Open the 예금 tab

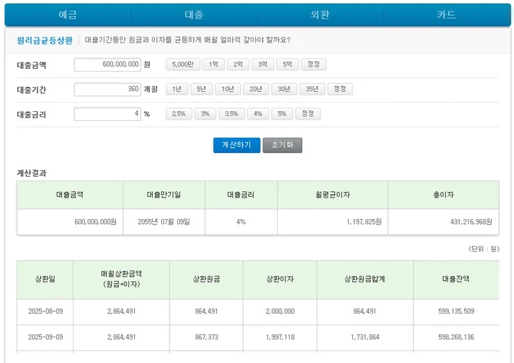(68, 15)
